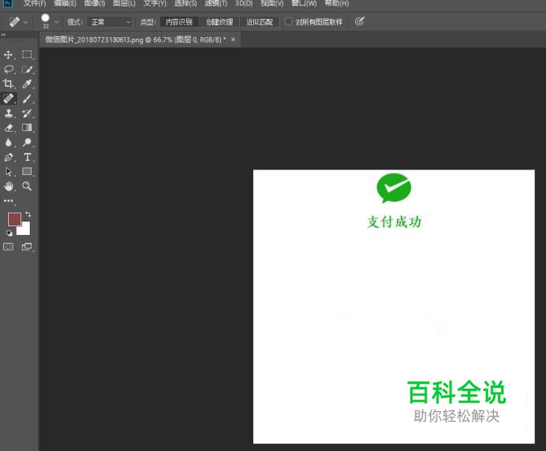Expand the collapsed tools panel arrows

tap(3, 35)
